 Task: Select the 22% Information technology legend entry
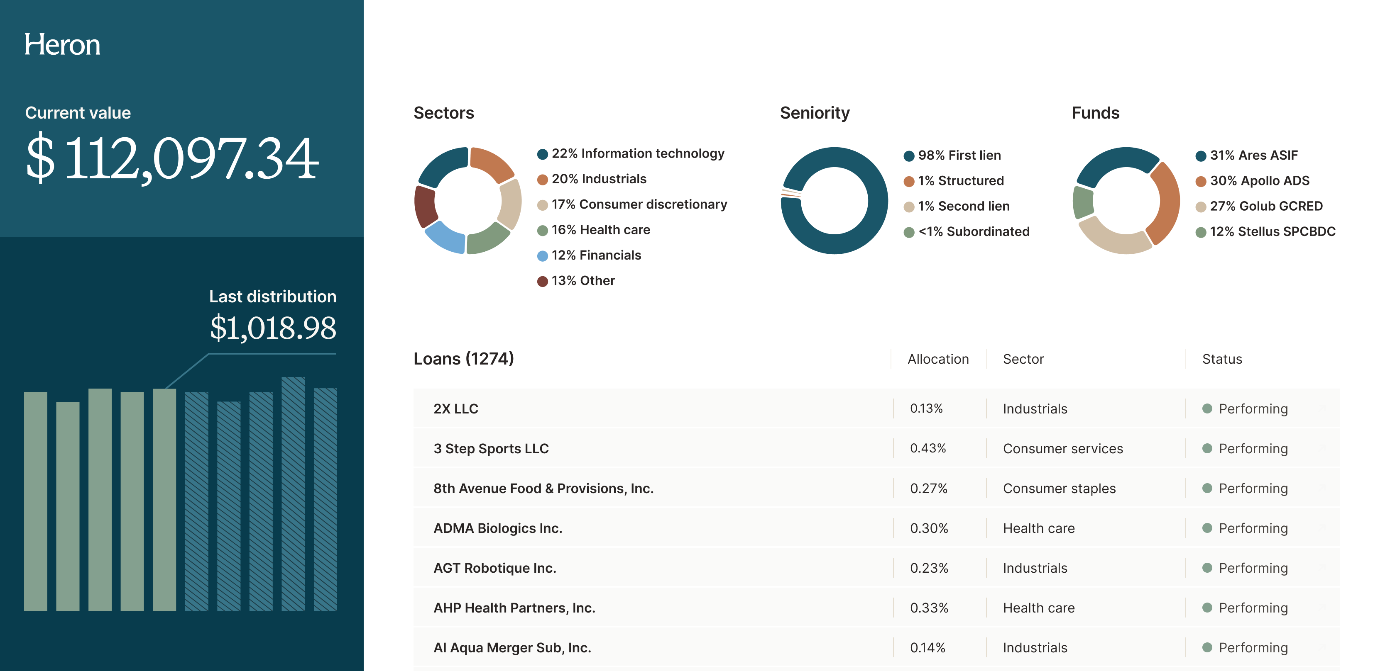click(631, 153)
